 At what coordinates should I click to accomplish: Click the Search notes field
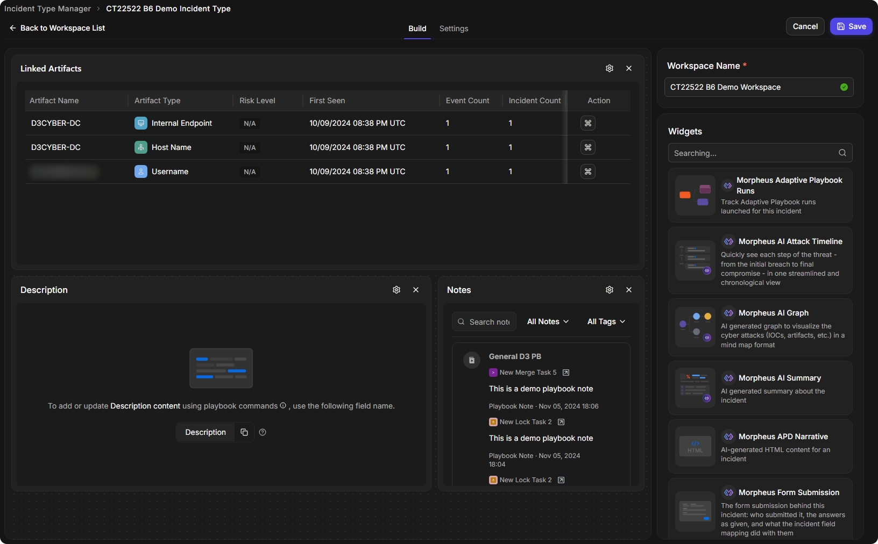(x=484, y=321)
